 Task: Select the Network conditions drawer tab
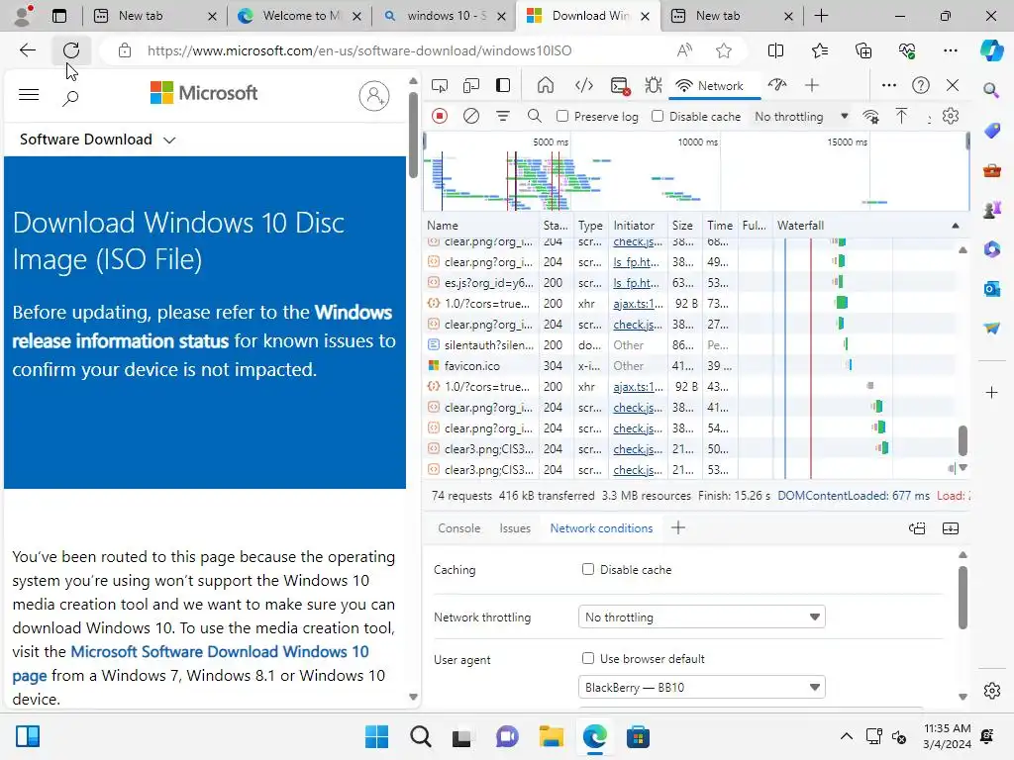click(x=601, y=528)
